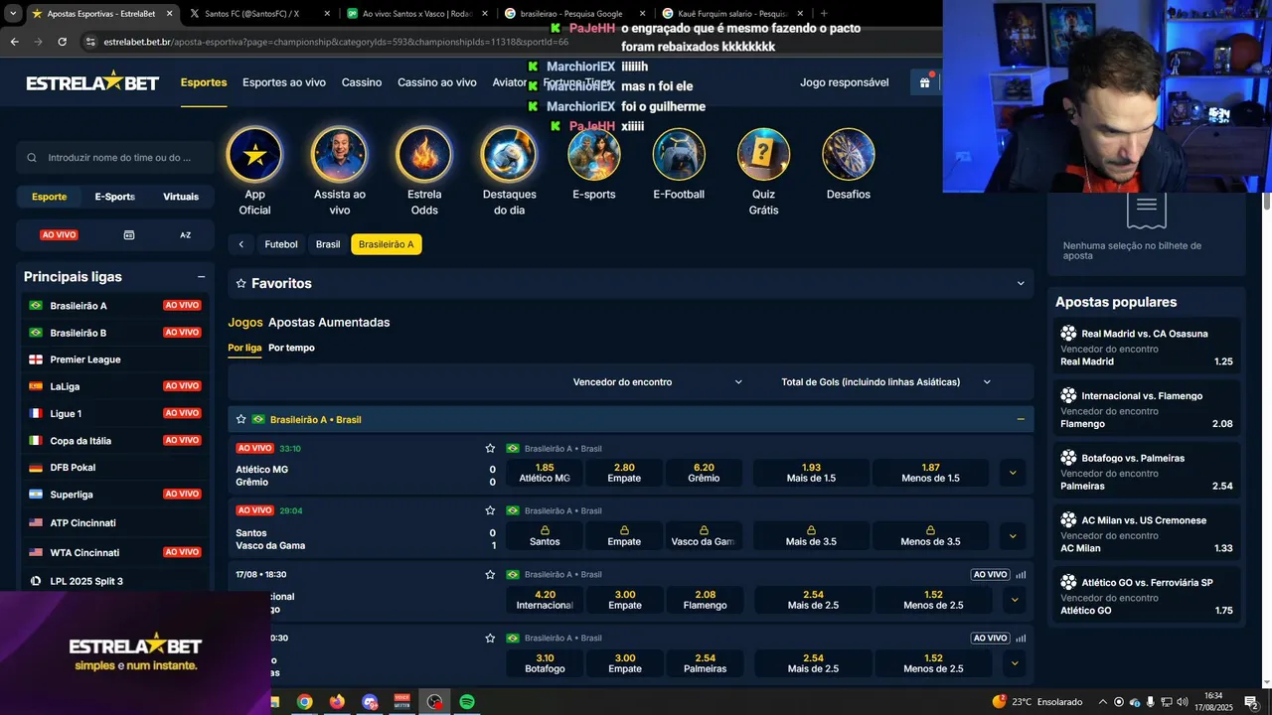Screen dimensions: 1272x715
Task: Expand more markets for Santos match
Action: point(1013,536)
